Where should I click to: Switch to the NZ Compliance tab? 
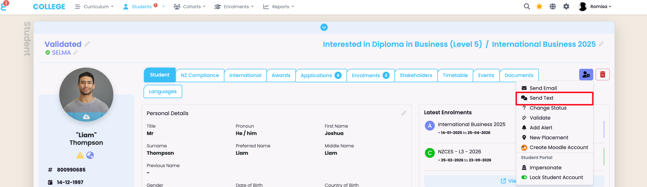(x=200, y=75)
